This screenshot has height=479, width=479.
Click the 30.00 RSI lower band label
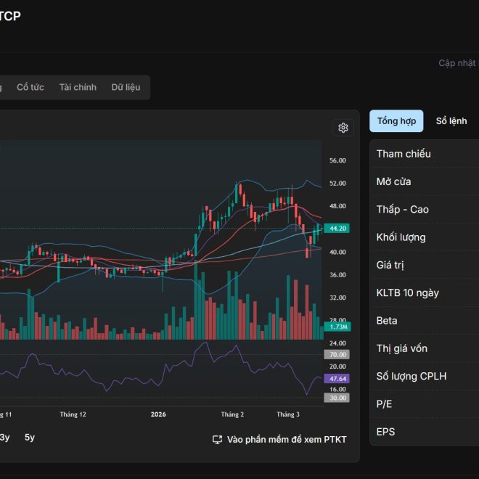(x=337, y=398)
